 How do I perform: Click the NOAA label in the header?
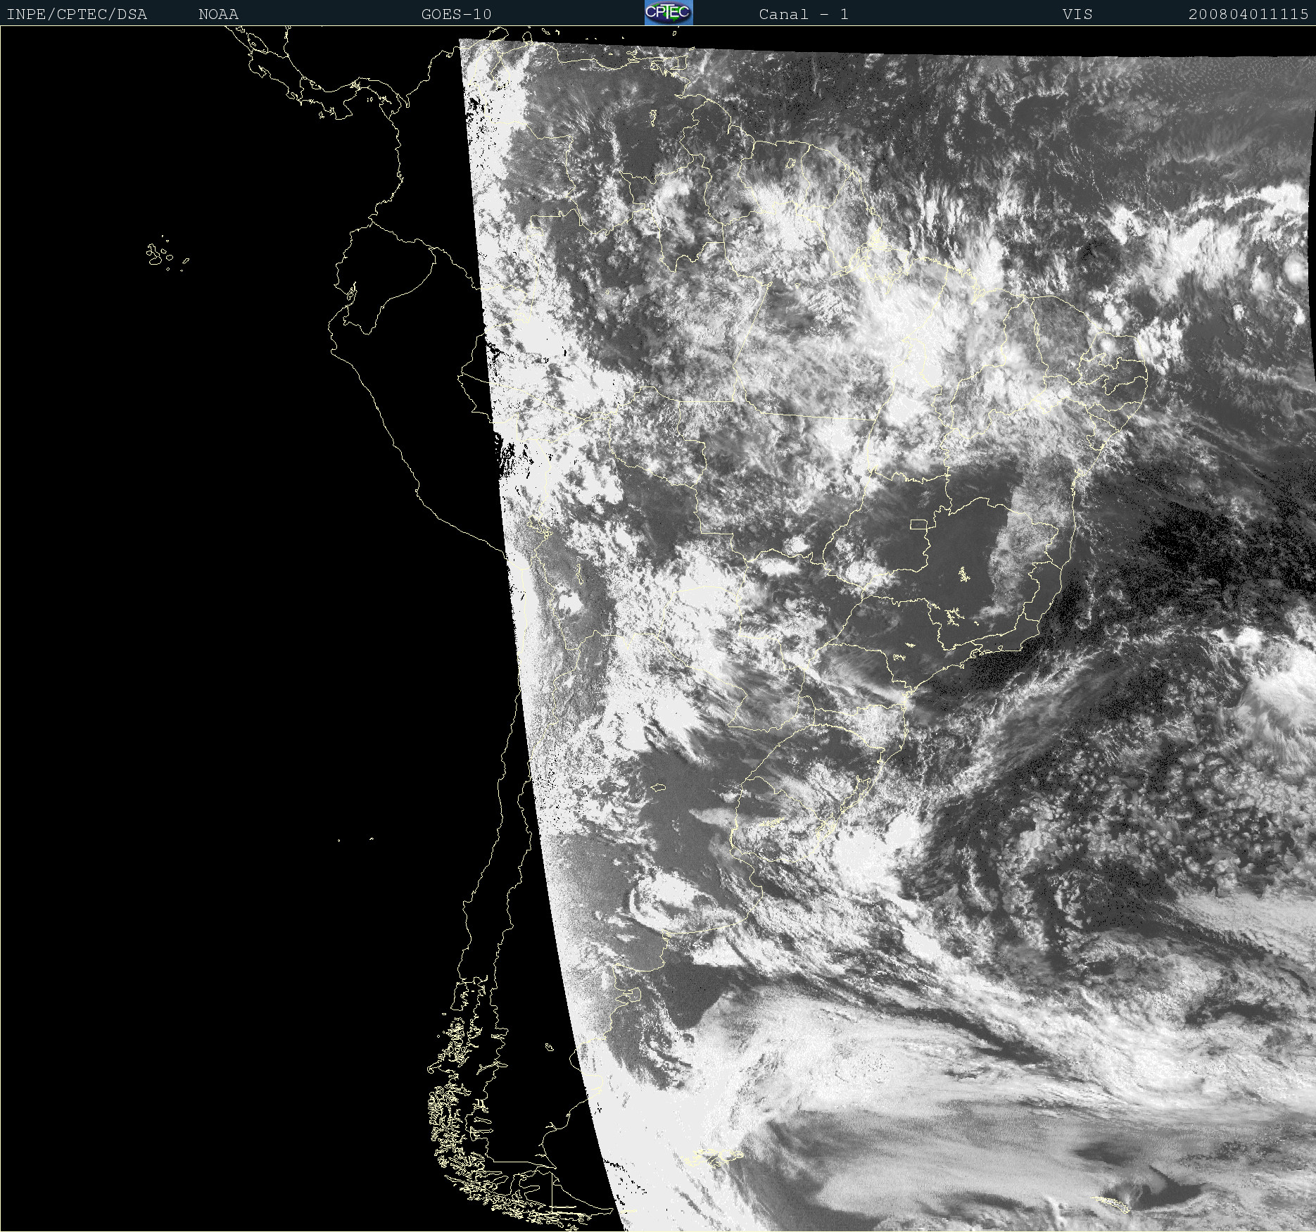point(219,15)
